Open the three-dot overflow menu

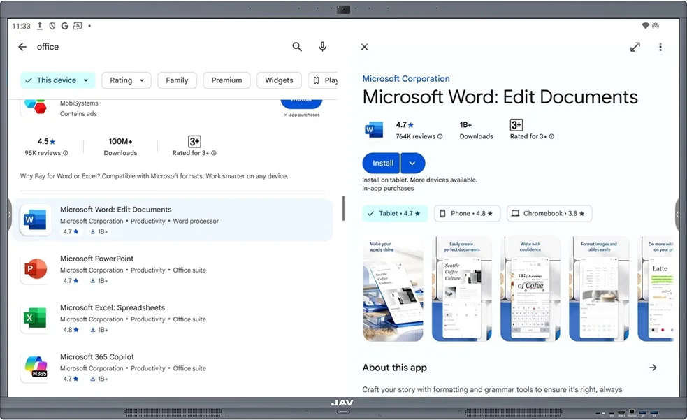pyautogui.click(x=660, y=47)
